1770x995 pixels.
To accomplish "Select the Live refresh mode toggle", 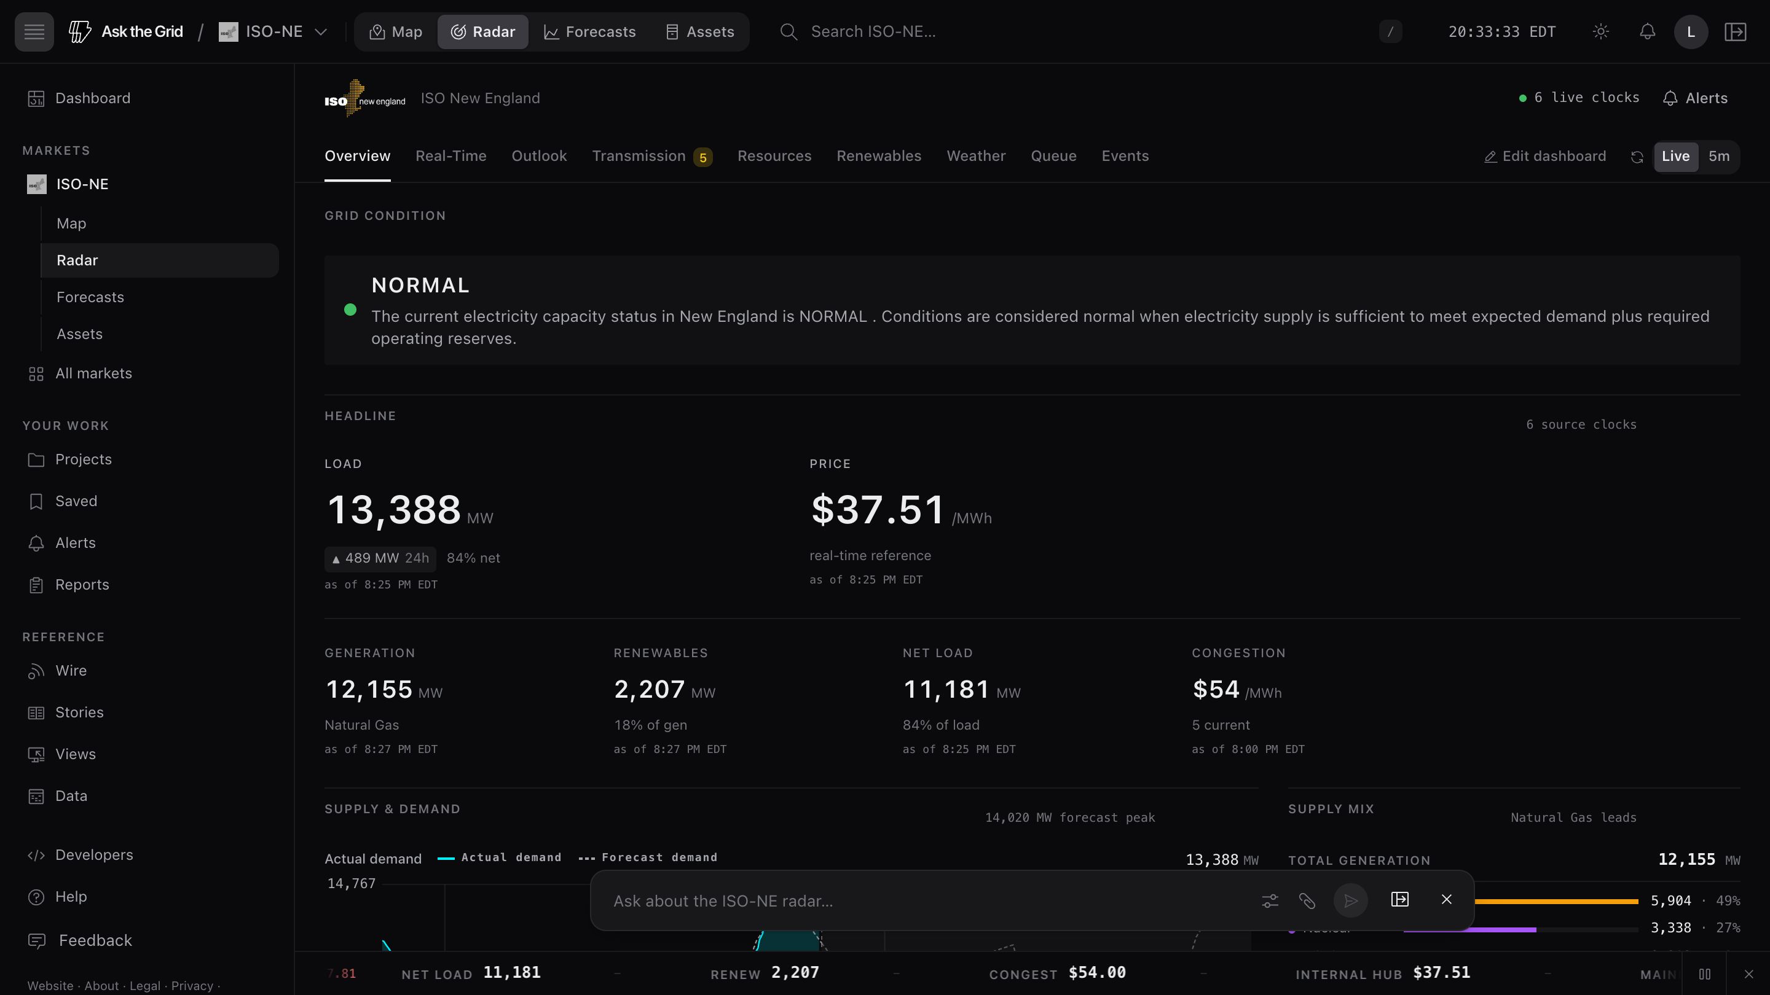I will click(1675, 157).
